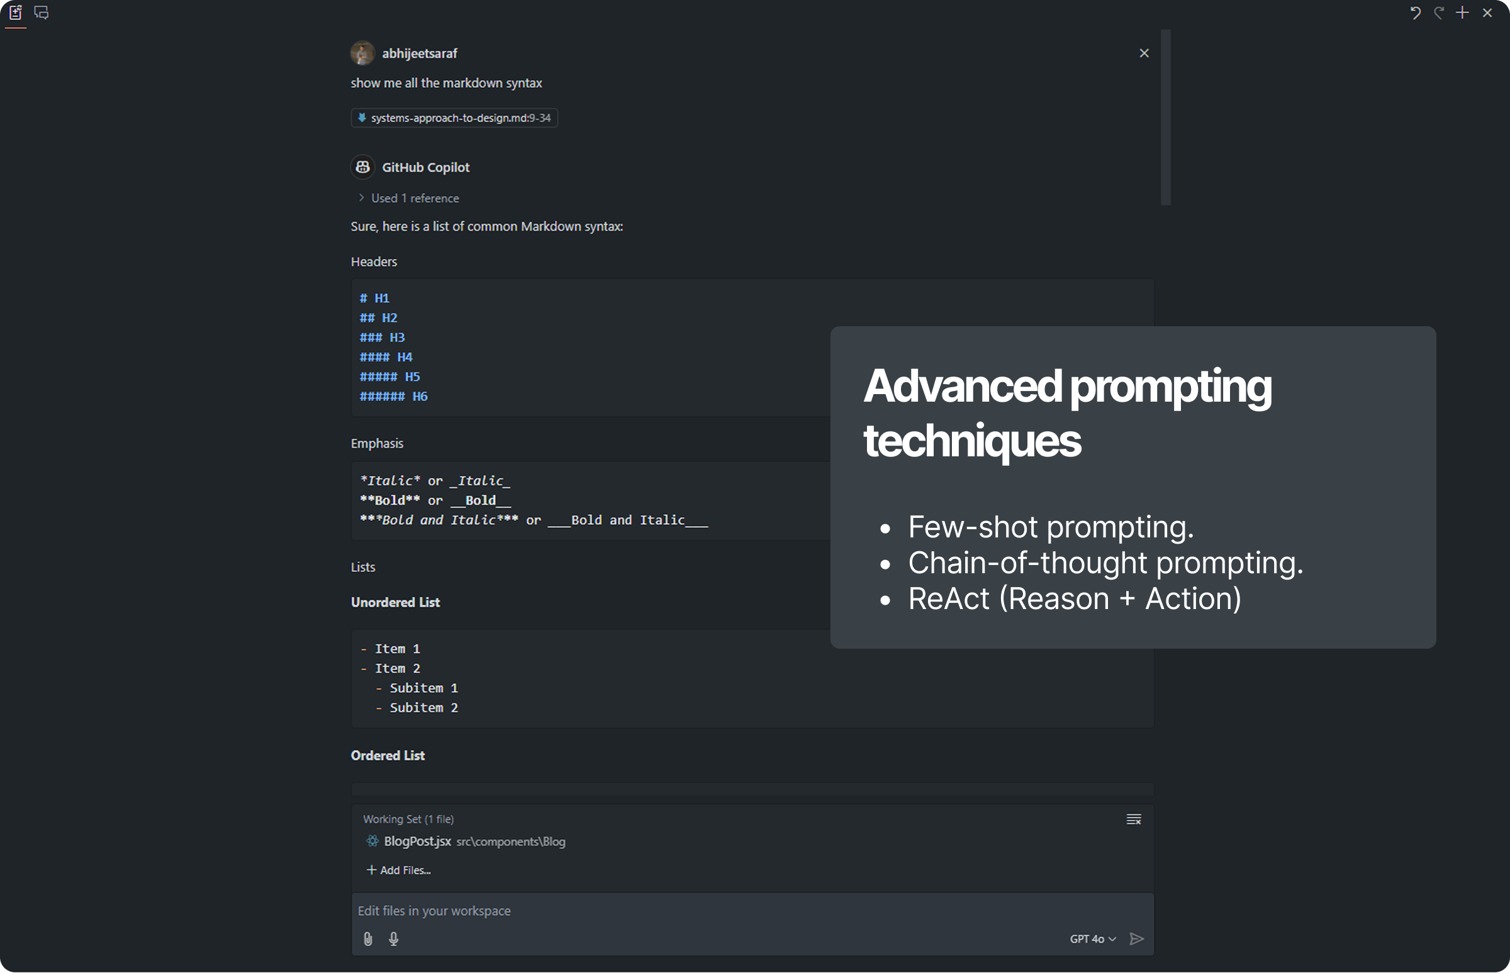The image size is (1510, 973).
Task: Activate voice input with the microphone icon
Action: click(x=393, y=938)
